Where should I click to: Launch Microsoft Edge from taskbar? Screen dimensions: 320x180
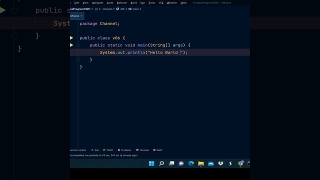191,163
